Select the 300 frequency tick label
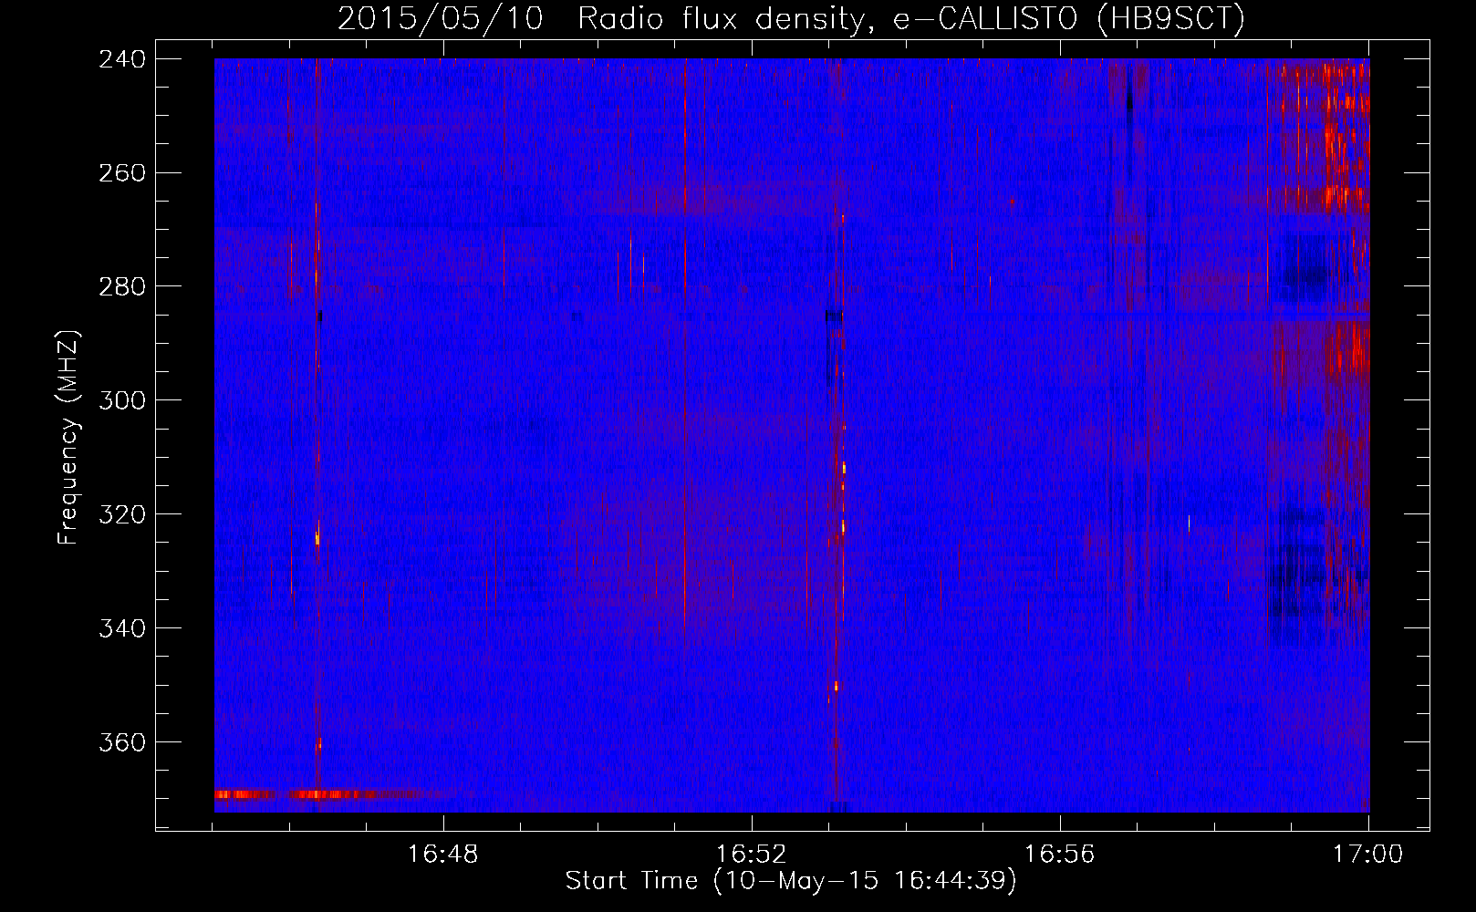 tap(122, 401)
